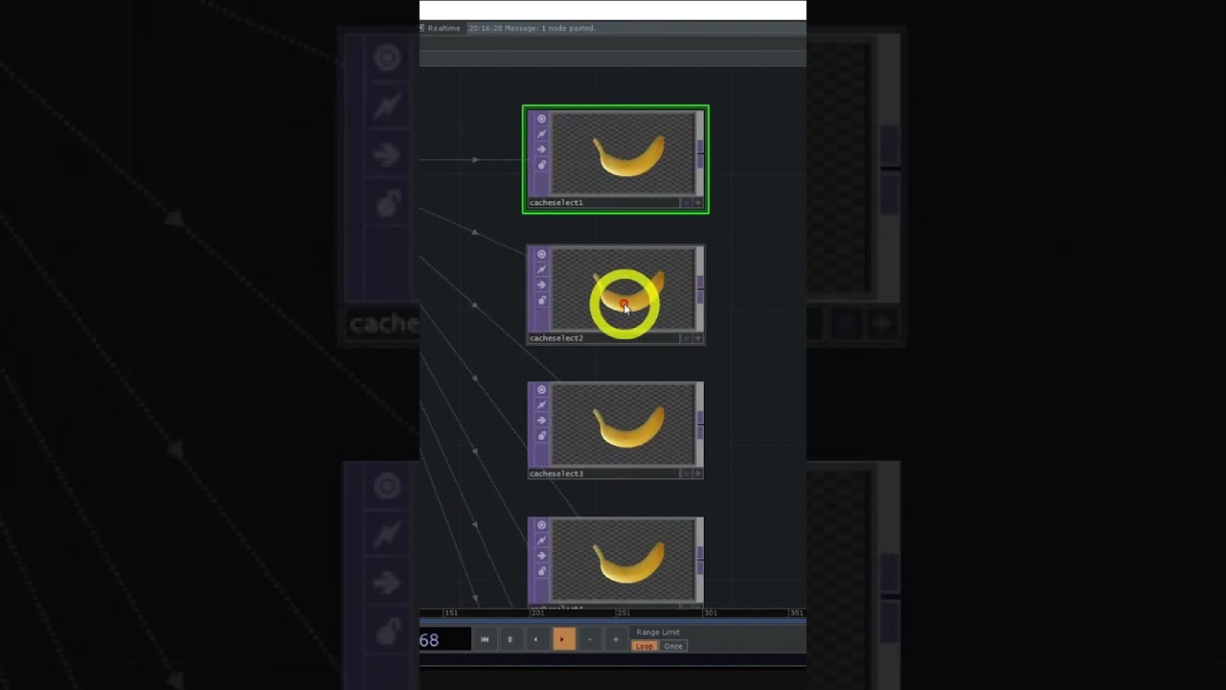Toggle Viewer Active flag on cacheselect1
Image resolution: width=1226 pixels, height=690 pixels.
[541, 119]
